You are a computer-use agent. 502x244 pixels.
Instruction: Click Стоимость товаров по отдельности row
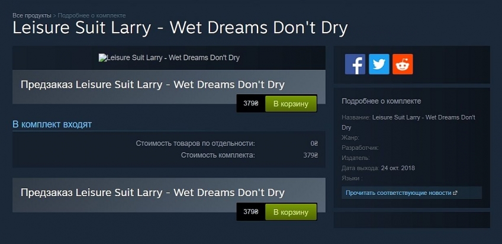click(169, 143)
